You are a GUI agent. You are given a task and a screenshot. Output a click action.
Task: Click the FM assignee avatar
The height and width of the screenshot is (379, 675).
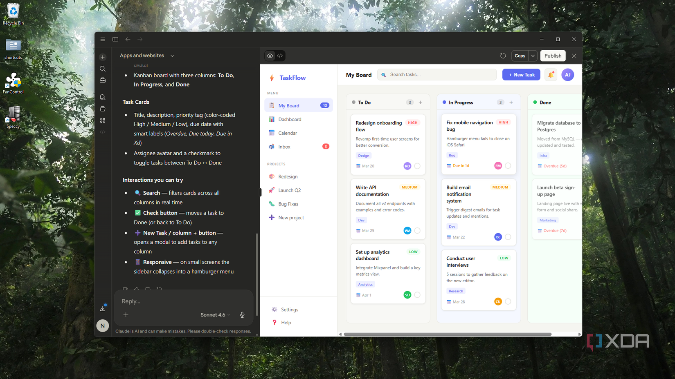498,166
